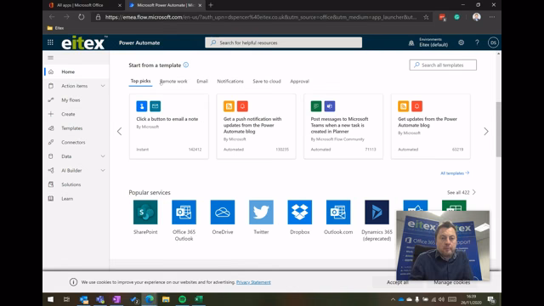Image resolution: width=544 pixels, height=306 pixels.
Task: Show hidden system tray icons
Action: tap(393, 299)
